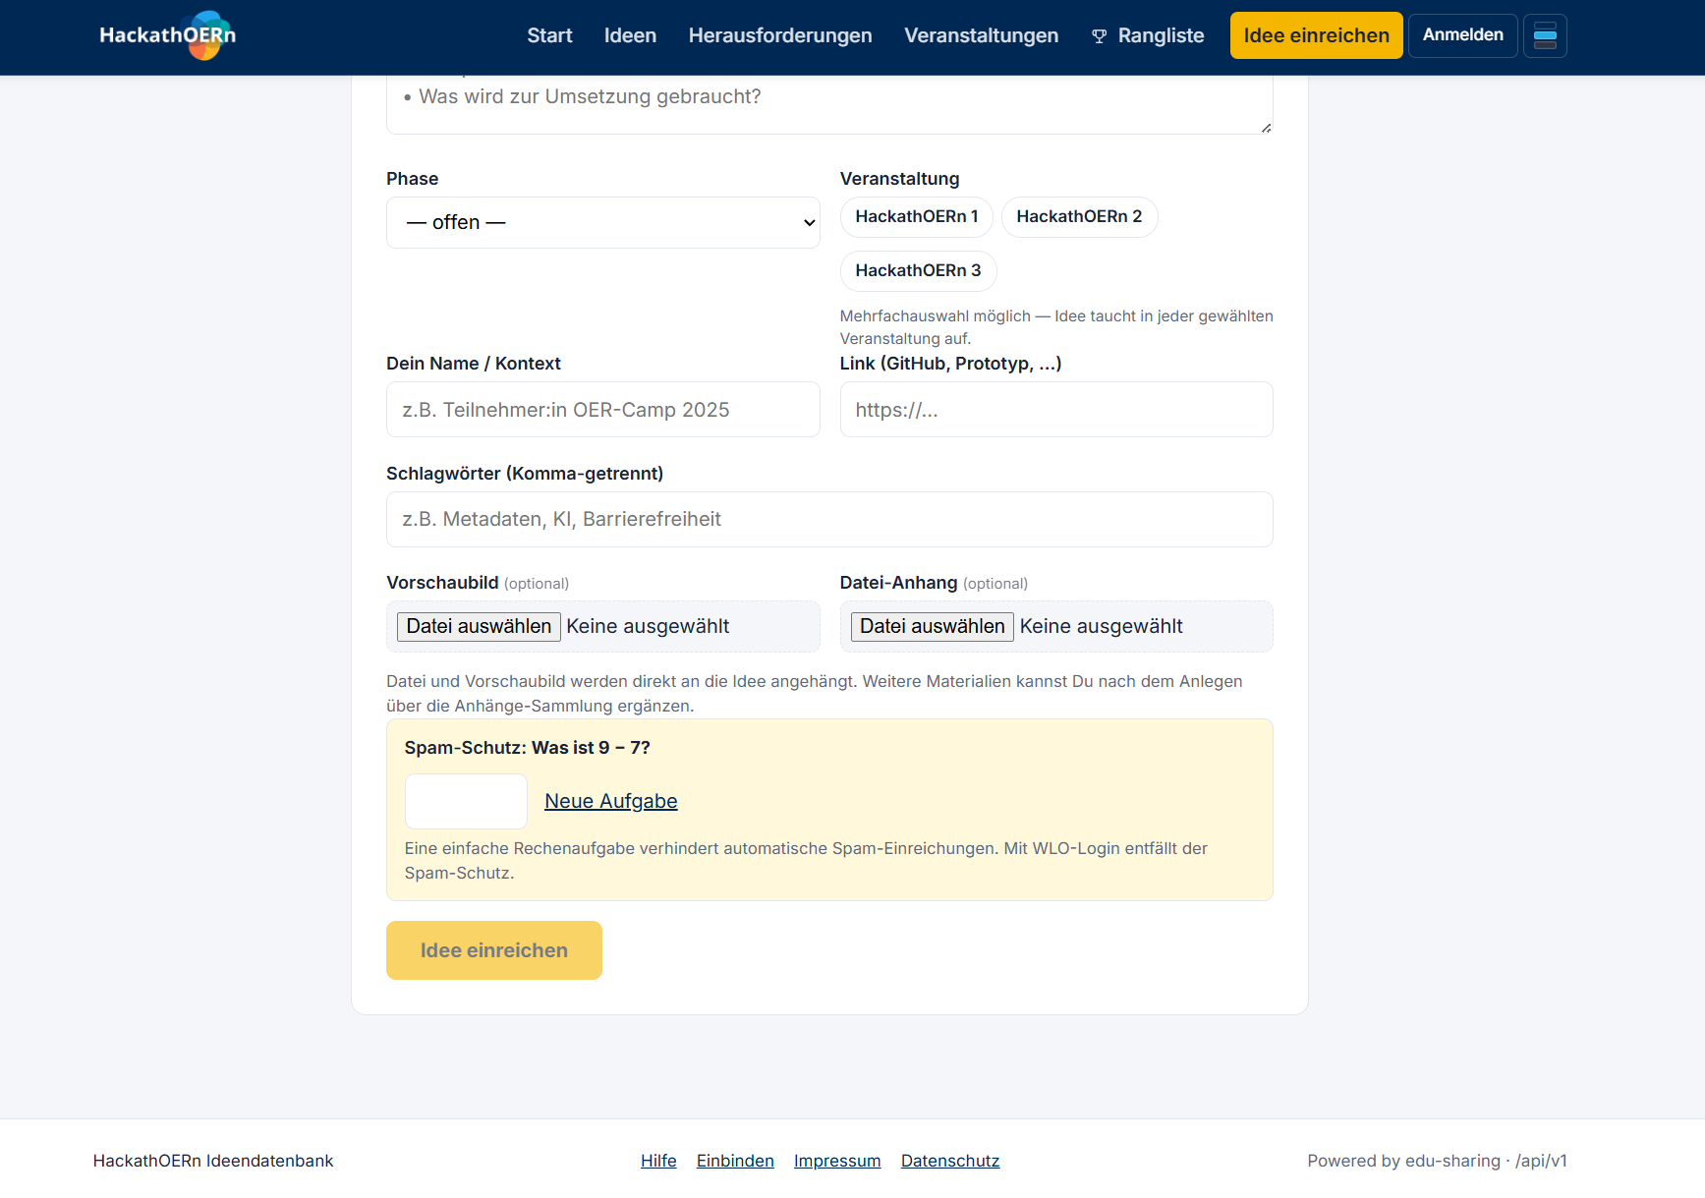1705x1198 pixels.
Task: Click the description textarea with 'Was wird zur Umsetzung gebraucht?'
Action: click(x=829, y=104)
